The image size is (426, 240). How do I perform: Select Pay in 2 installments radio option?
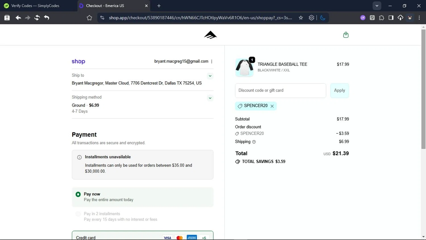[x=78, y=214]
